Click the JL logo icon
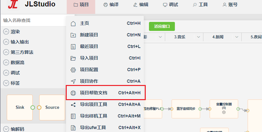This screenshot has width=262, height=132. 13,5
